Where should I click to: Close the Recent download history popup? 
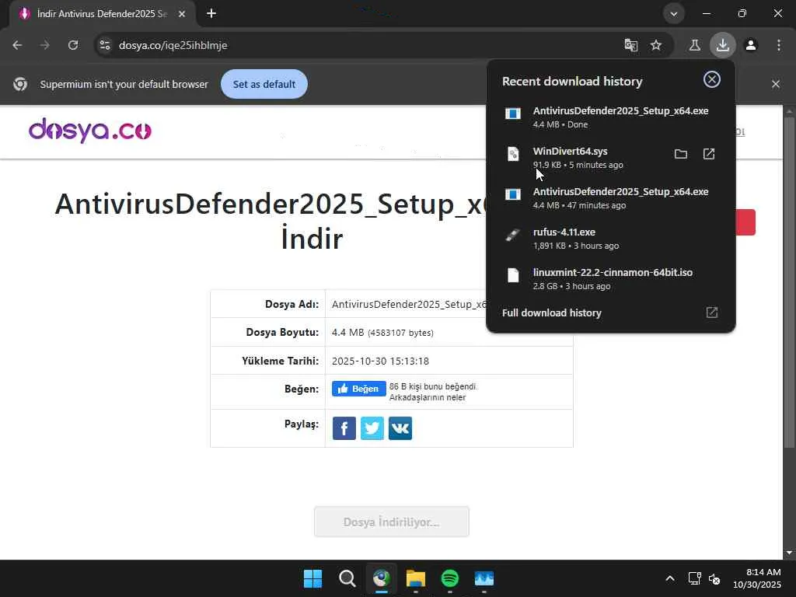(712, 79)
